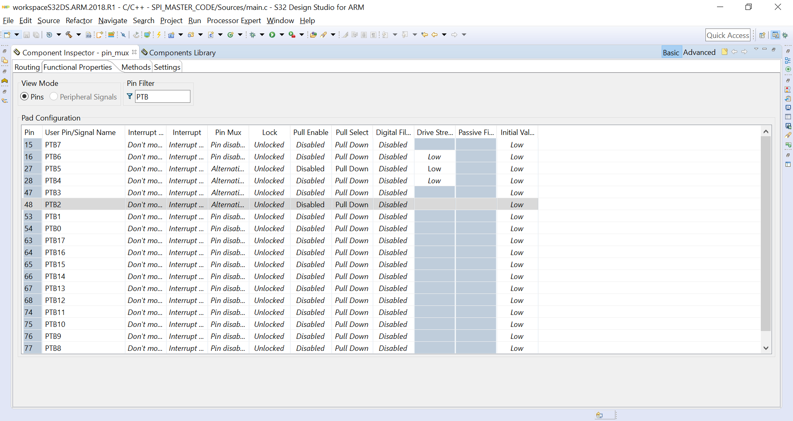Open the New dropdown arrow
The height and width of the screenshot is (421, 793).
click(x=17, y=35)
